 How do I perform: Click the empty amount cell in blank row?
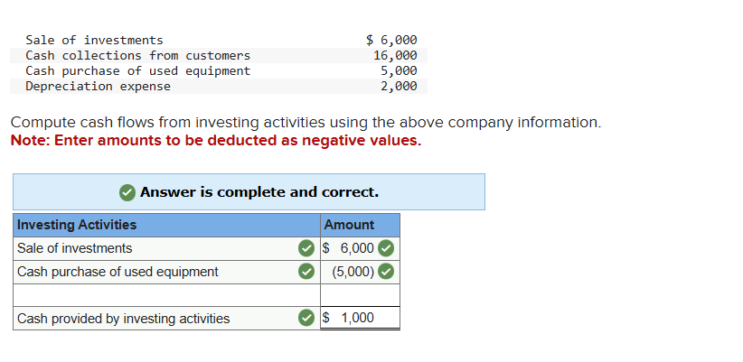pyautogui.click(x=360, y=295)
